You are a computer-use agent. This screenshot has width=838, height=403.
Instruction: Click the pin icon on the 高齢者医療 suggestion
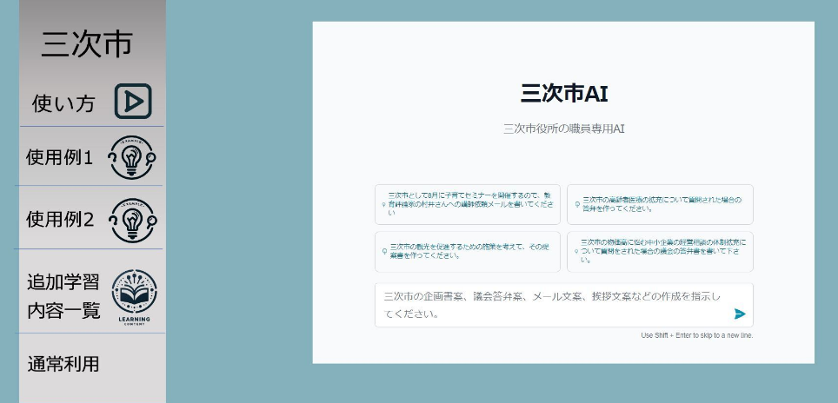tap(575, 205)
